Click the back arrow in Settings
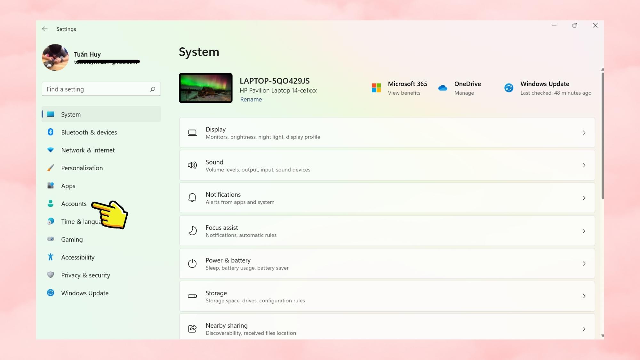Viewport: 640px width, 360px height. (45, 29)
